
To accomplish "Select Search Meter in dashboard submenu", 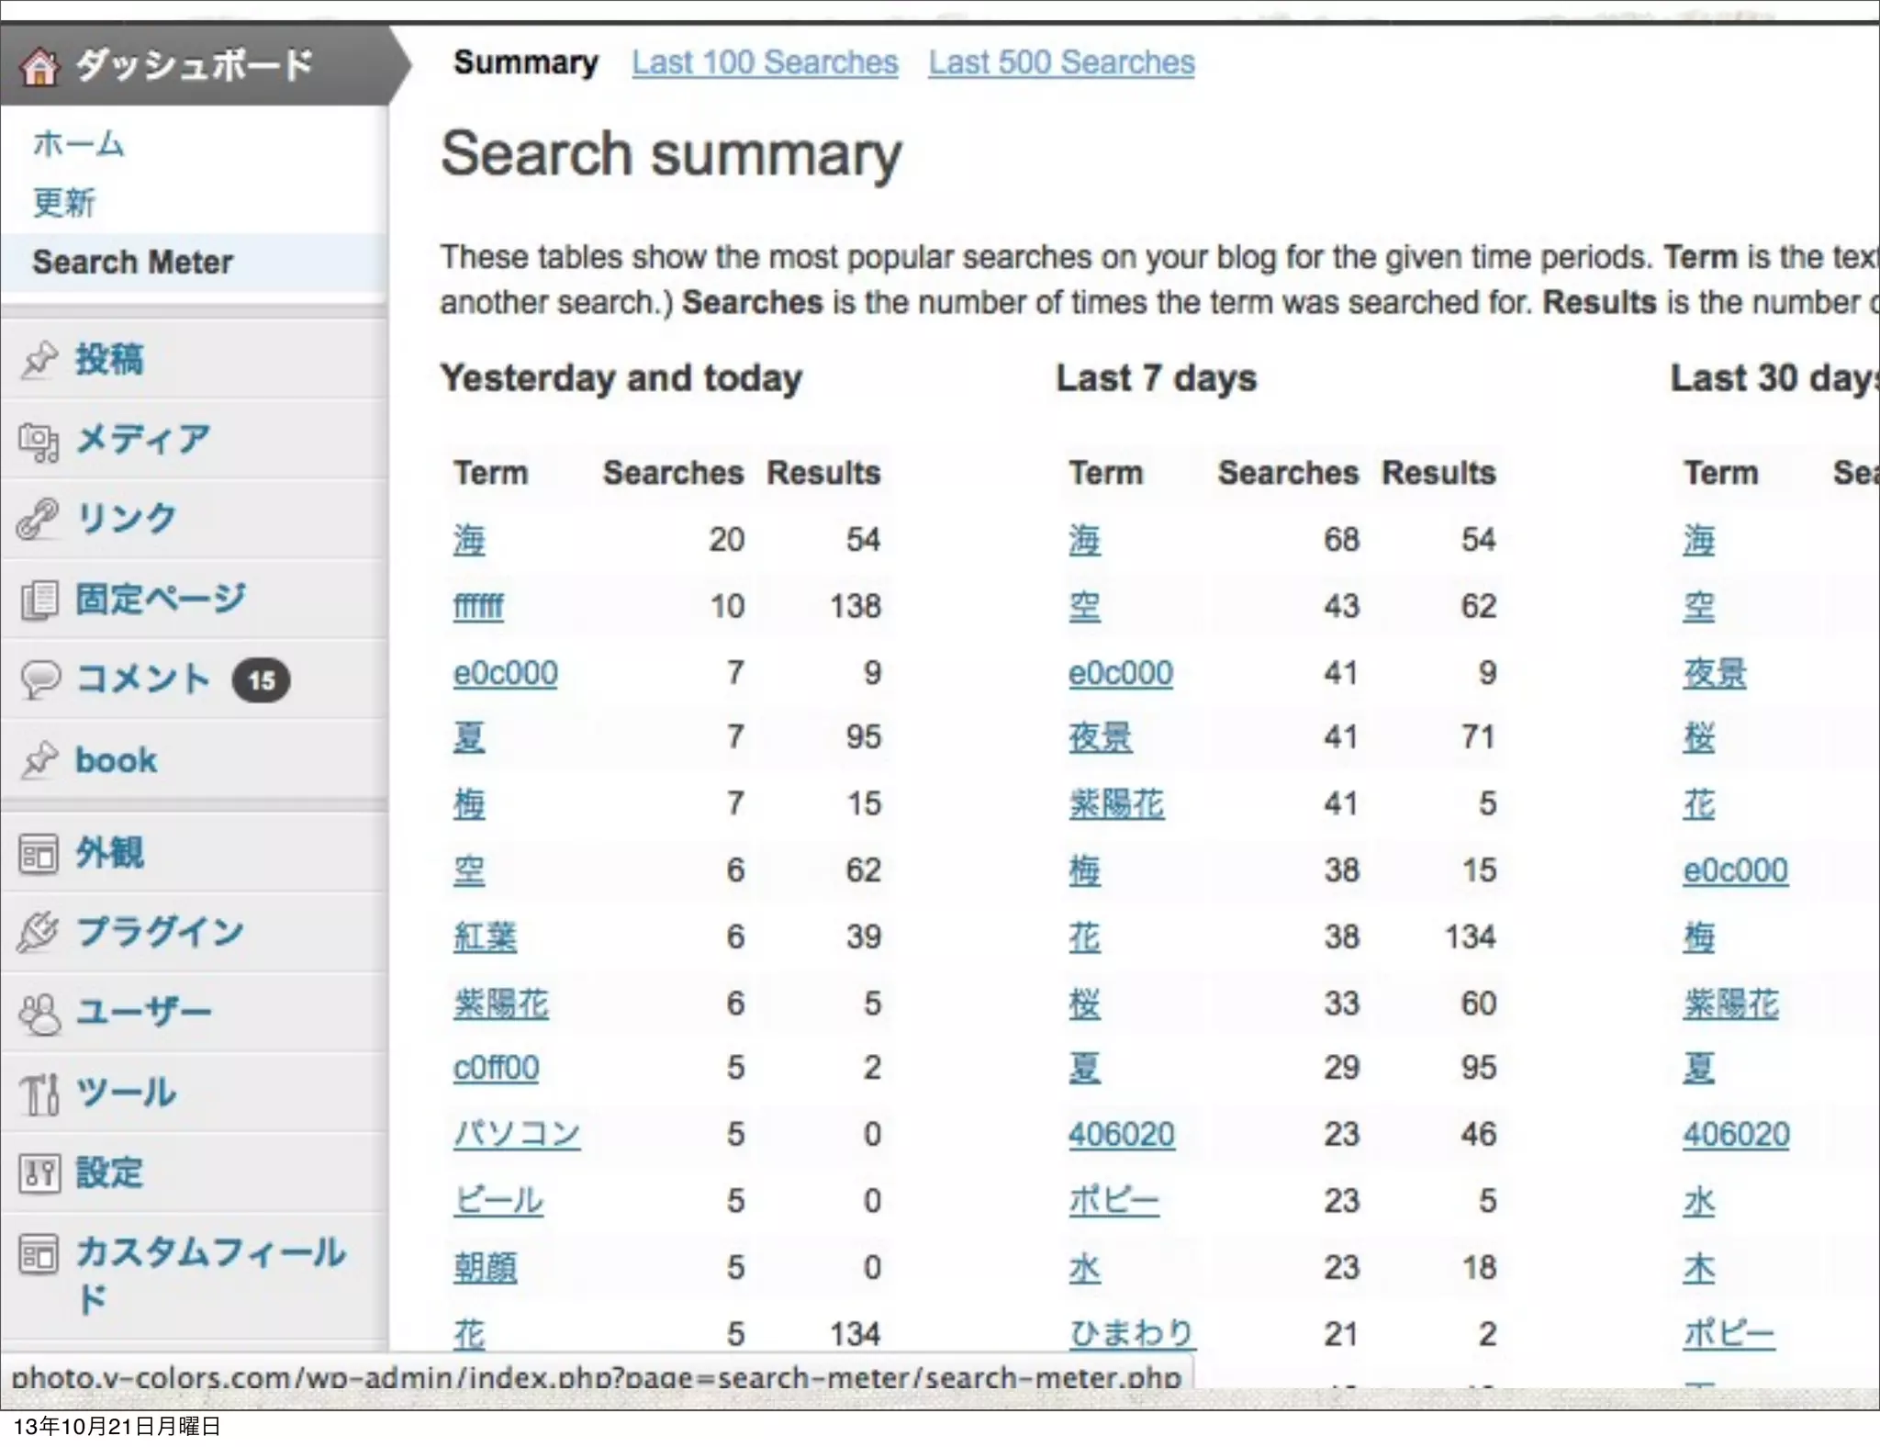I will pos(132,263).
